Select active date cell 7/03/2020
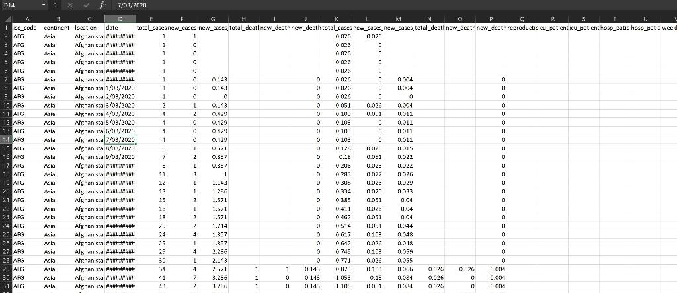This screenshot has height=293, width=677. pyautogui.click(x=120, y=140)
